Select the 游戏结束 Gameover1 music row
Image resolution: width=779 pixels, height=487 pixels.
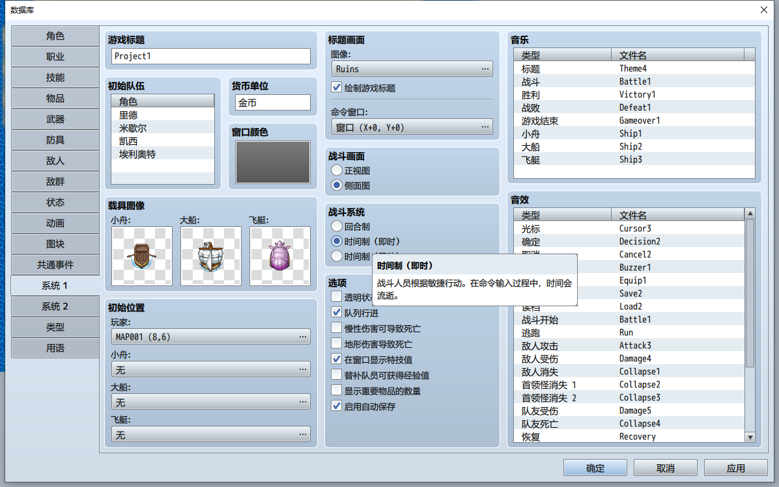[634, 120]
